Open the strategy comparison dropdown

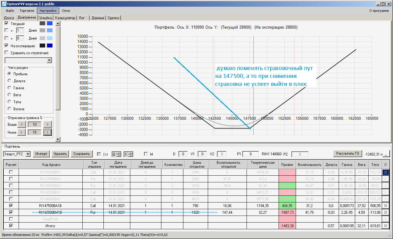point(49,60)
